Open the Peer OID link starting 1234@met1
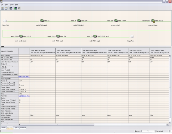Image resolution: width=172 pixels, height=134 pixels. point(24,96)
